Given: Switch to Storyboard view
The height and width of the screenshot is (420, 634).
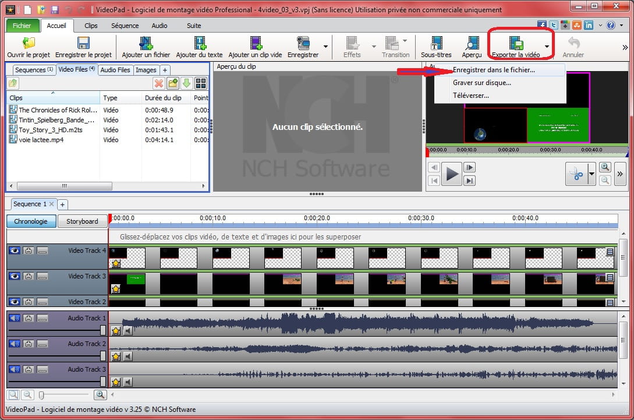Looking at the screenshot, I should pos(82,221).
